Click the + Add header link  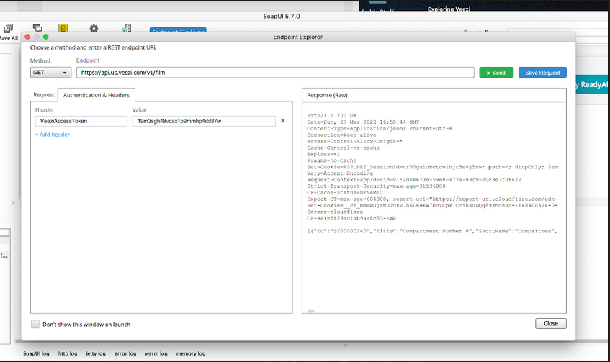(x=53, y=135)
